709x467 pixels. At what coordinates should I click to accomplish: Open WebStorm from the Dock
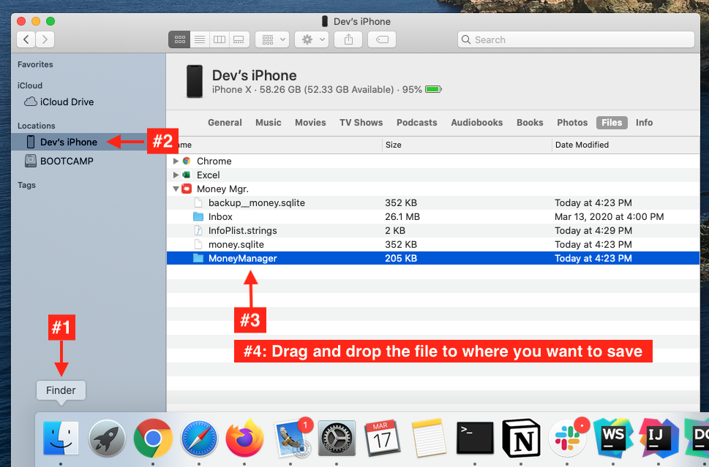[x=613, y=438]
